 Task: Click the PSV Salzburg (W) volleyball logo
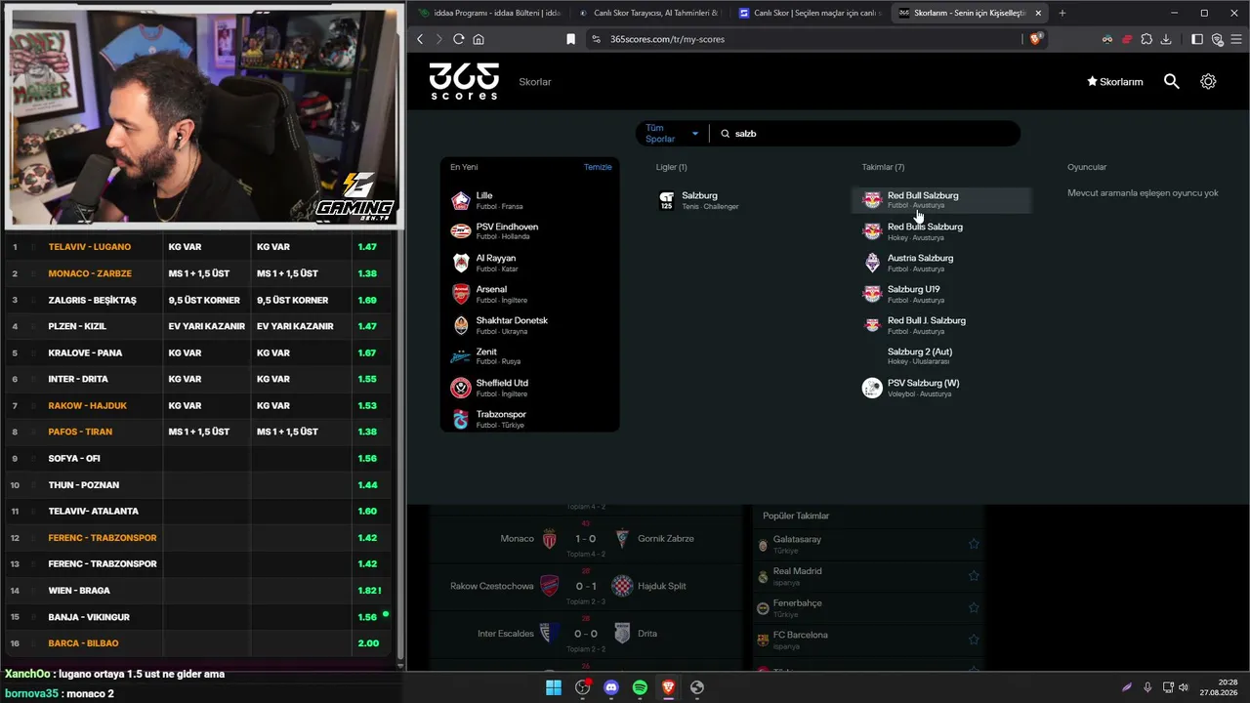point(872,388)
